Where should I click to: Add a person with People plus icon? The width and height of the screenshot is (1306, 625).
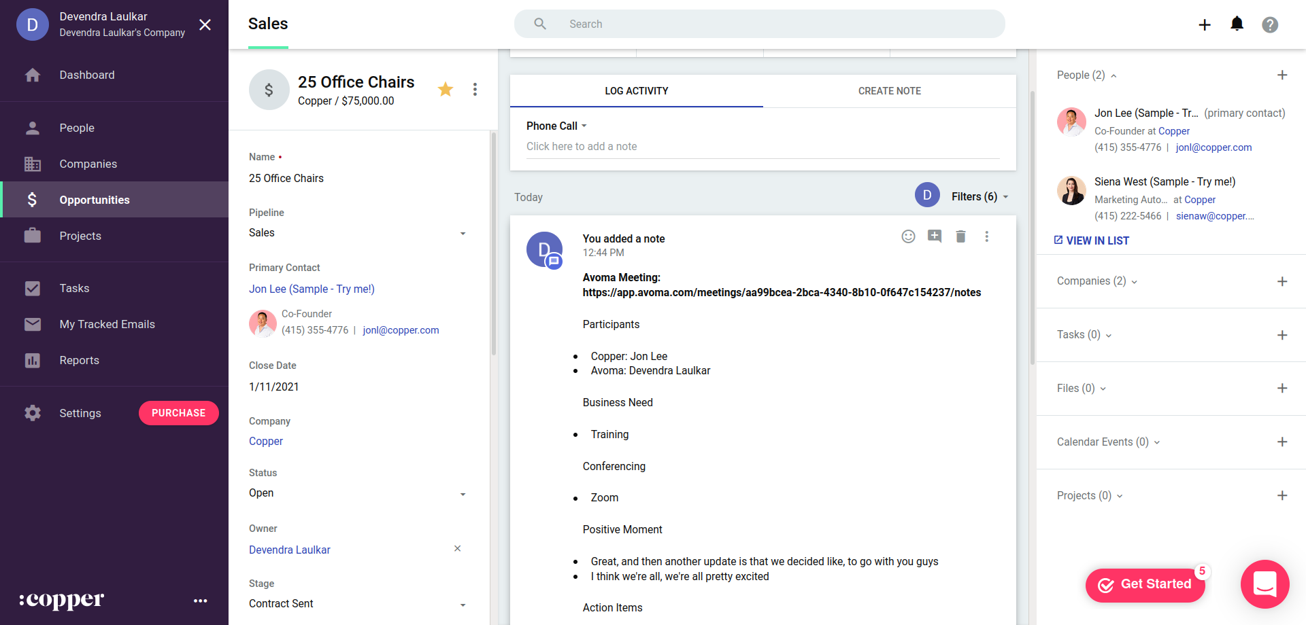[1282, 75]
